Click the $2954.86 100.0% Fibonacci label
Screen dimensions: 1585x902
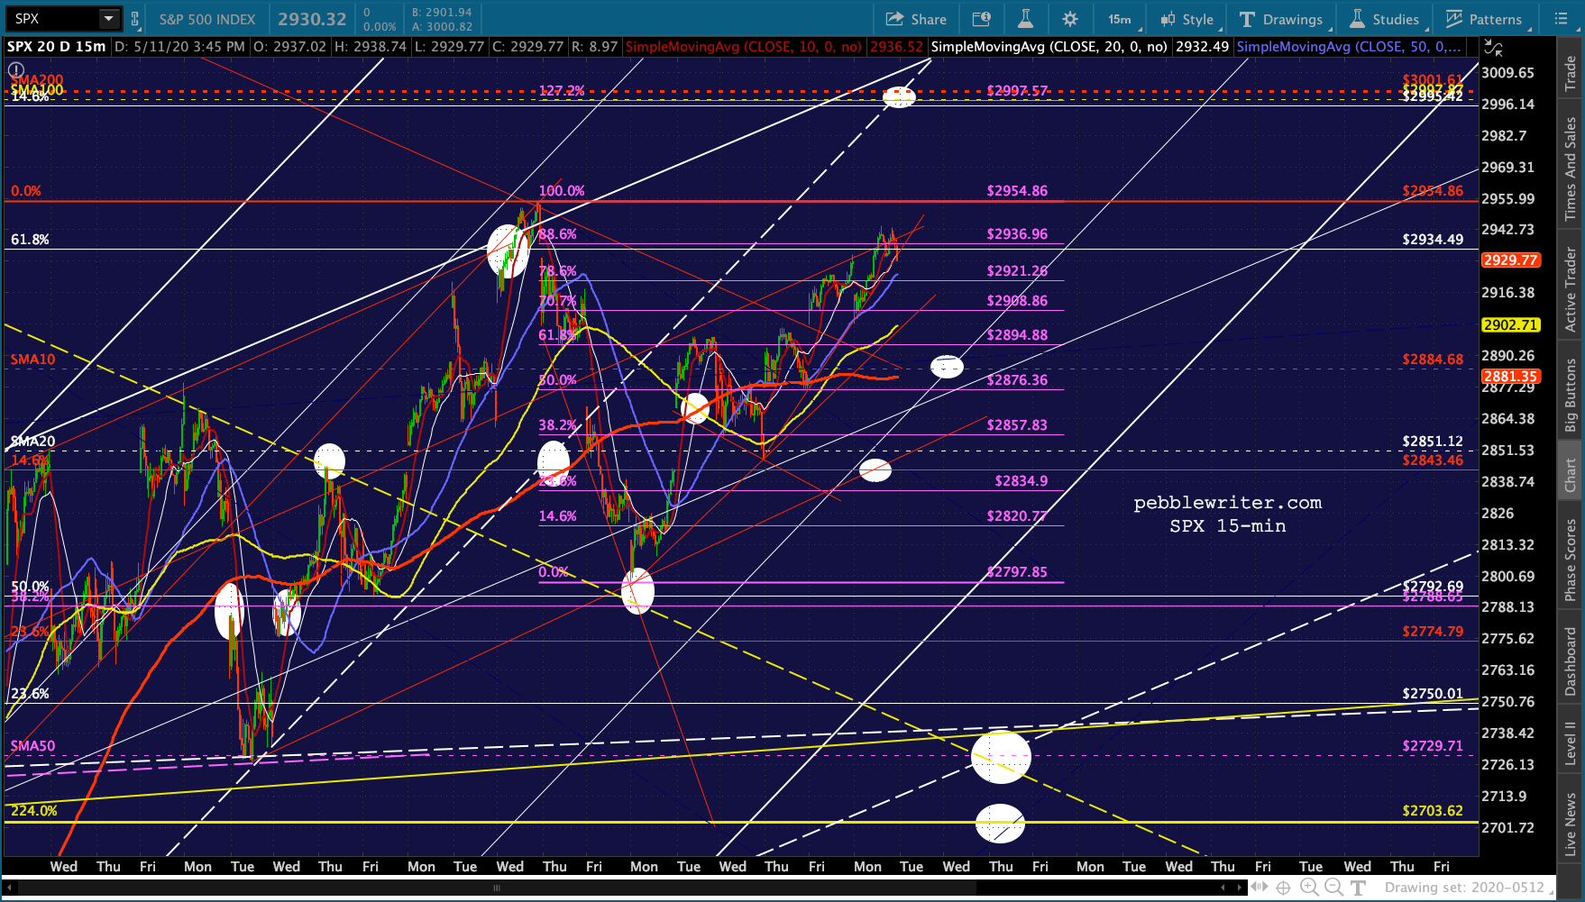click(x=1017, y=191)
